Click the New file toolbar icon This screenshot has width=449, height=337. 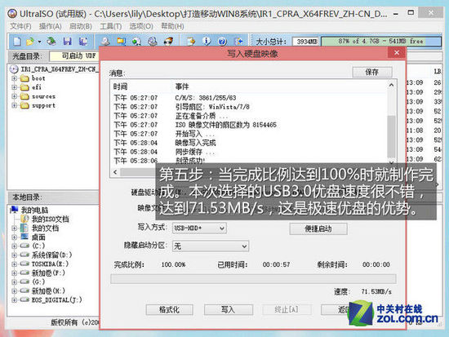(17, 42)
